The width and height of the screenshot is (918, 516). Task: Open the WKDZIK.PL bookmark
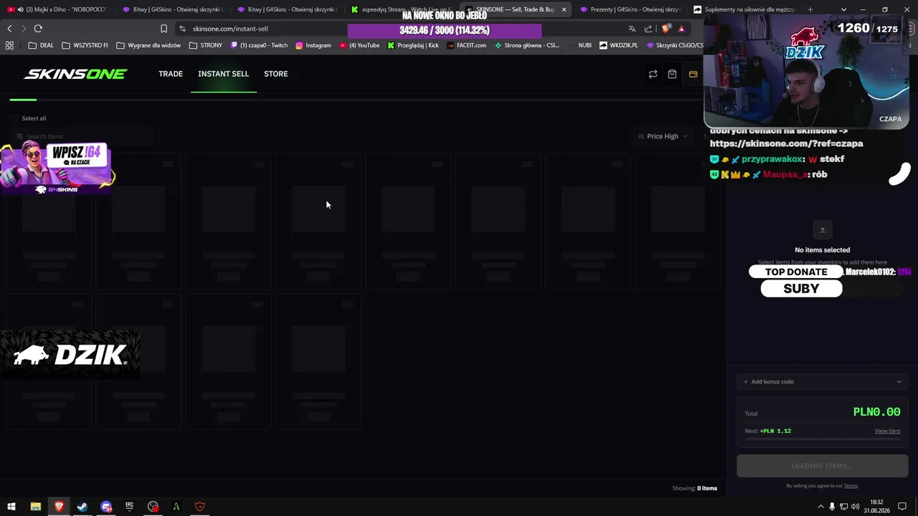click(x=618, y=45)
